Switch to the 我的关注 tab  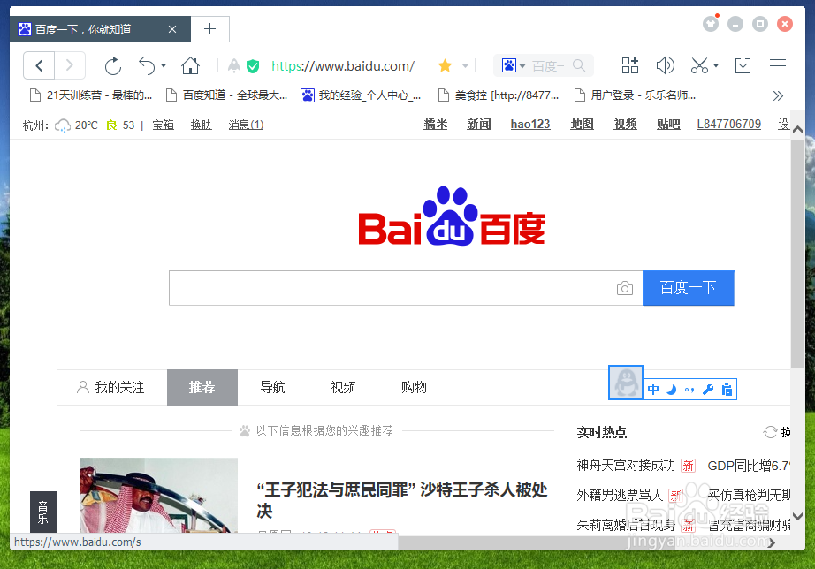pyautogui.click(x=110, y=387)
